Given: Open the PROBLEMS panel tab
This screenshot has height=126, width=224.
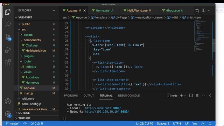Looking at the screenshot, I should (71, 96).
